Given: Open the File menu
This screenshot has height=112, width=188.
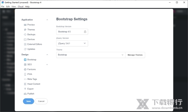Looking at the screenshot, I should [x=3, y=7].
